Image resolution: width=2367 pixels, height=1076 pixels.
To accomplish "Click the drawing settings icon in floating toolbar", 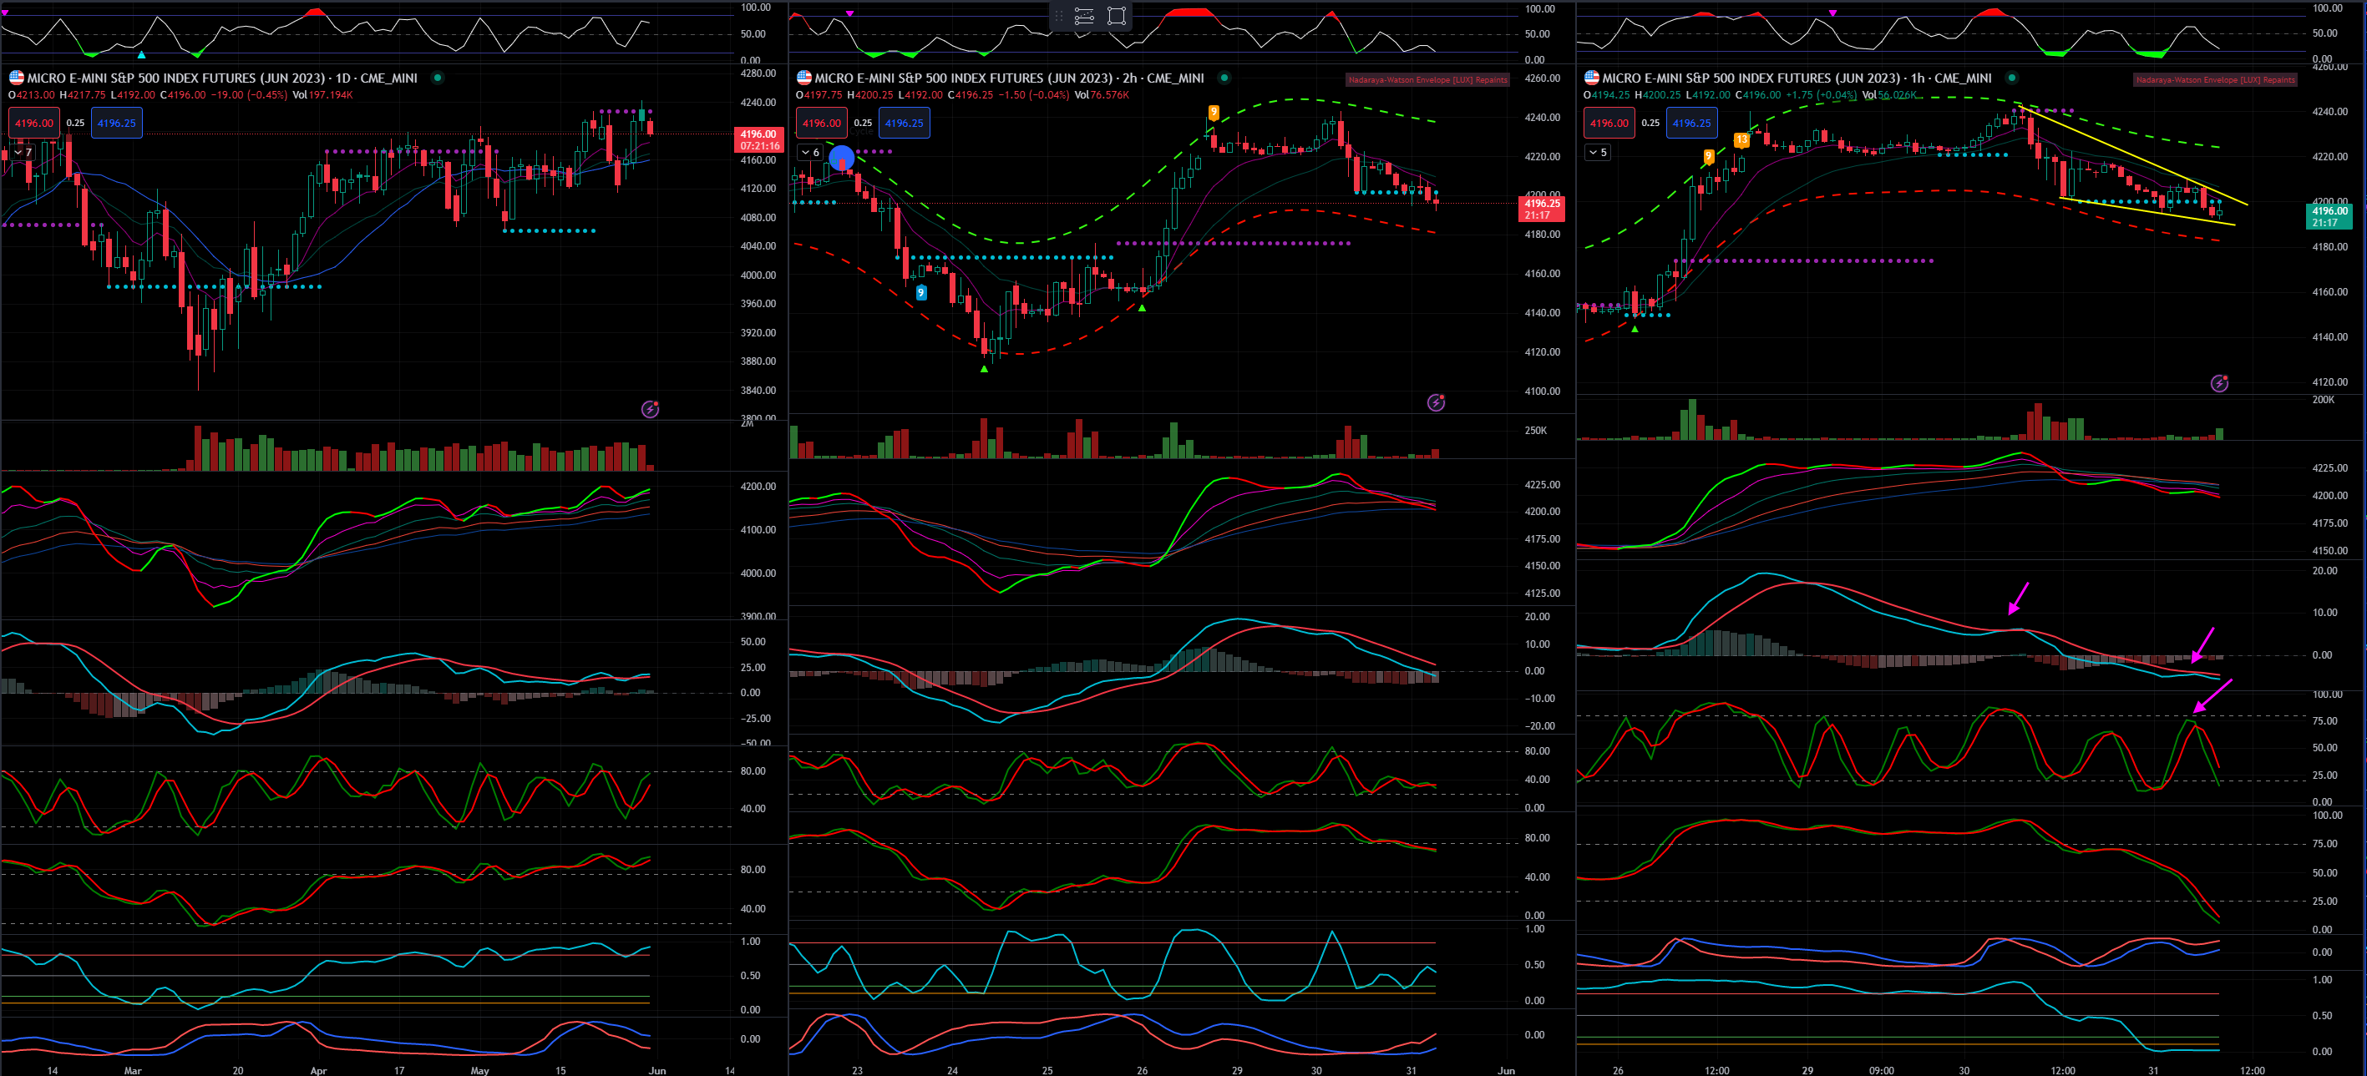I will [x=1084, y=16].
